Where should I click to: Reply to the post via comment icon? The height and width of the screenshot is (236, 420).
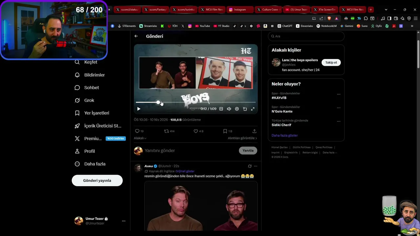click(137, 131)
